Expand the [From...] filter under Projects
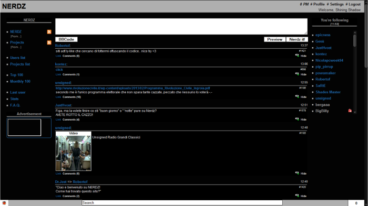The height and width of the screenshot is (206, 368). click(x=16, y=47)
